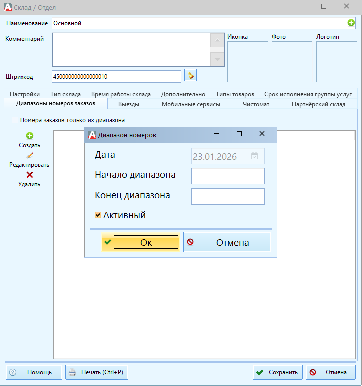Open the Настройки tab

tap(25, 94)
